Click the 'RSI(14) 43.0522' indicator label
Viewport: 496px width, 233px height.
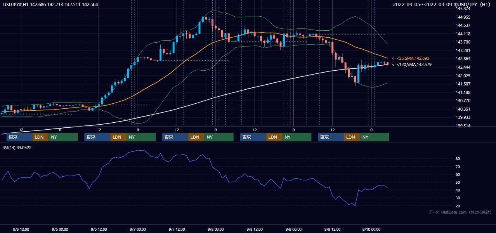16,148
